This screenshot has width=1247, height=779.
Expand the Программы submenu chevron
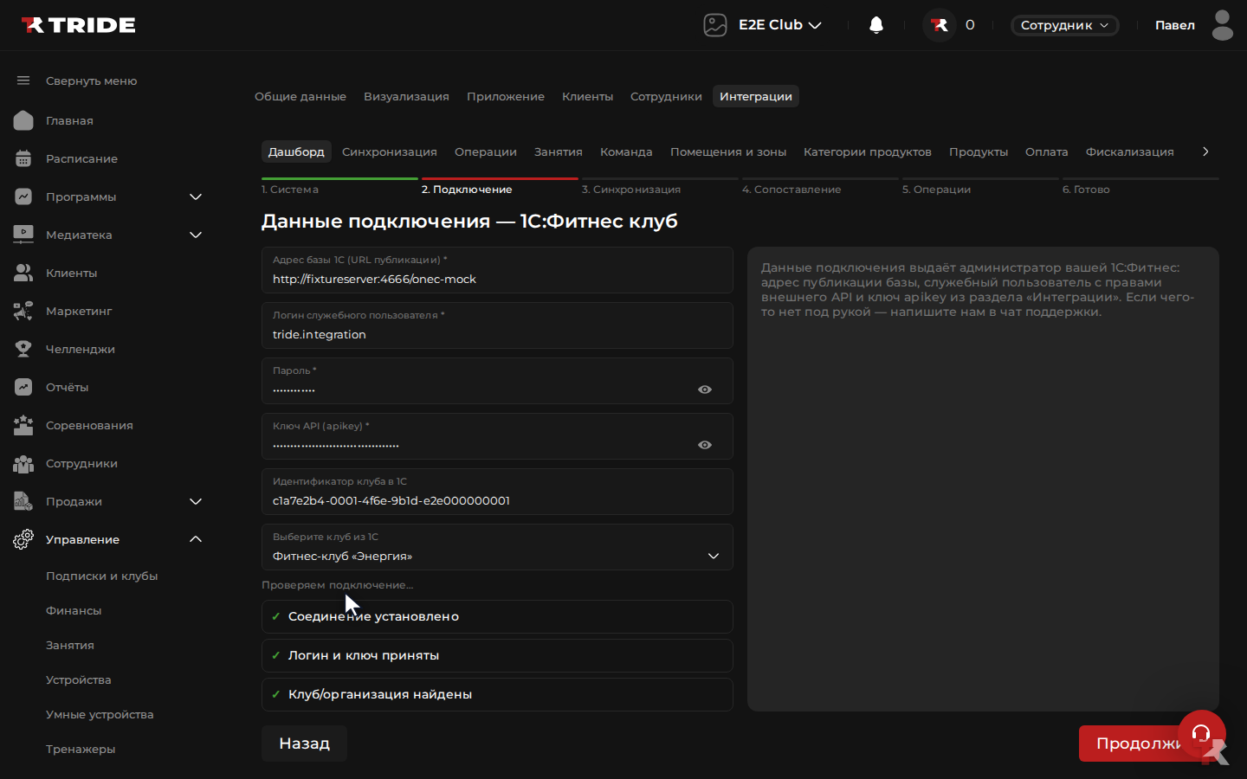(x=196, y=196)
